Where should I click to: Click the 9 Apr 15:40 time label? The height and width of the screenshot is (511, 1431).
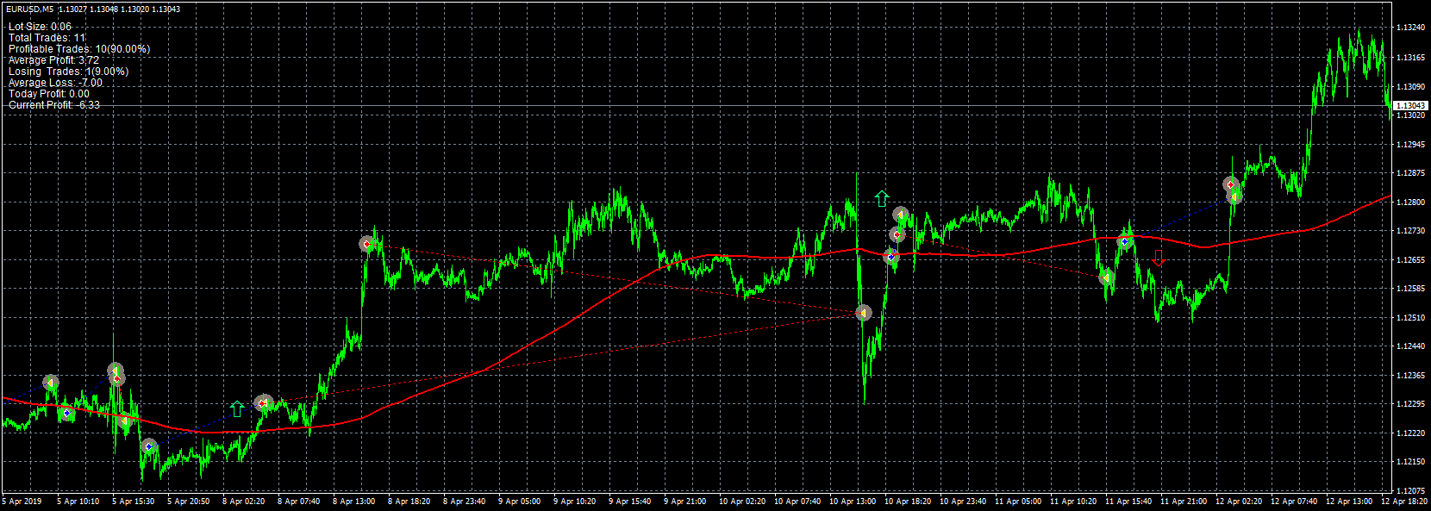630,502
